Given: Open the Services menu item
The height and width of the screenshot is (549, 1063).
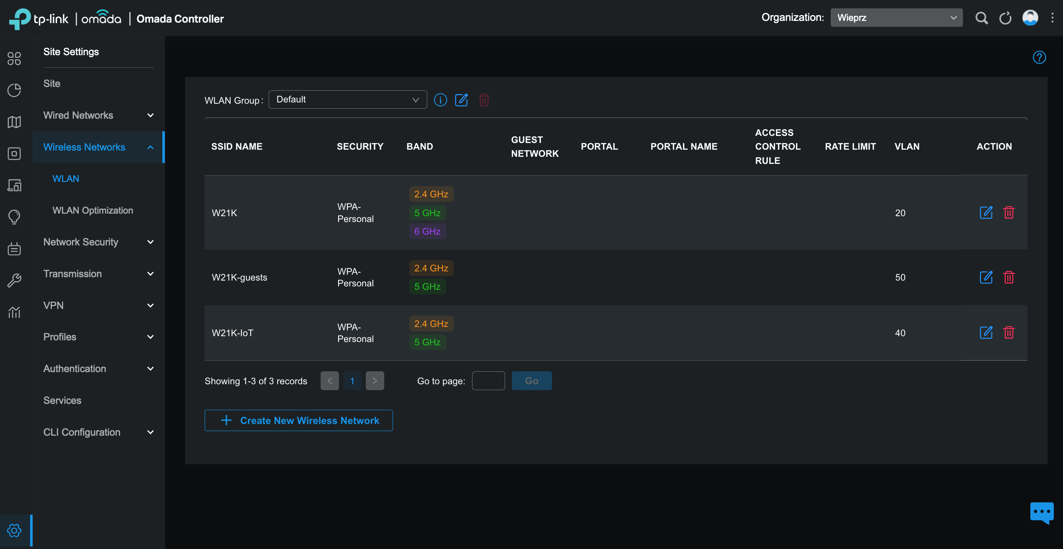Looking at the screenshot, I should 62,401.
